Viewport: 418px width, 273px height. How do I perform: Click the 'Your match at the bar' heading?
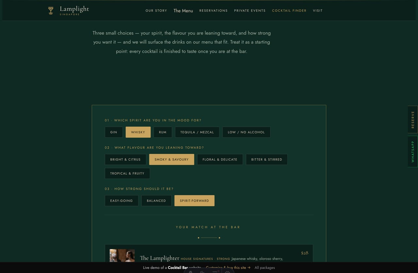[208, 227]
